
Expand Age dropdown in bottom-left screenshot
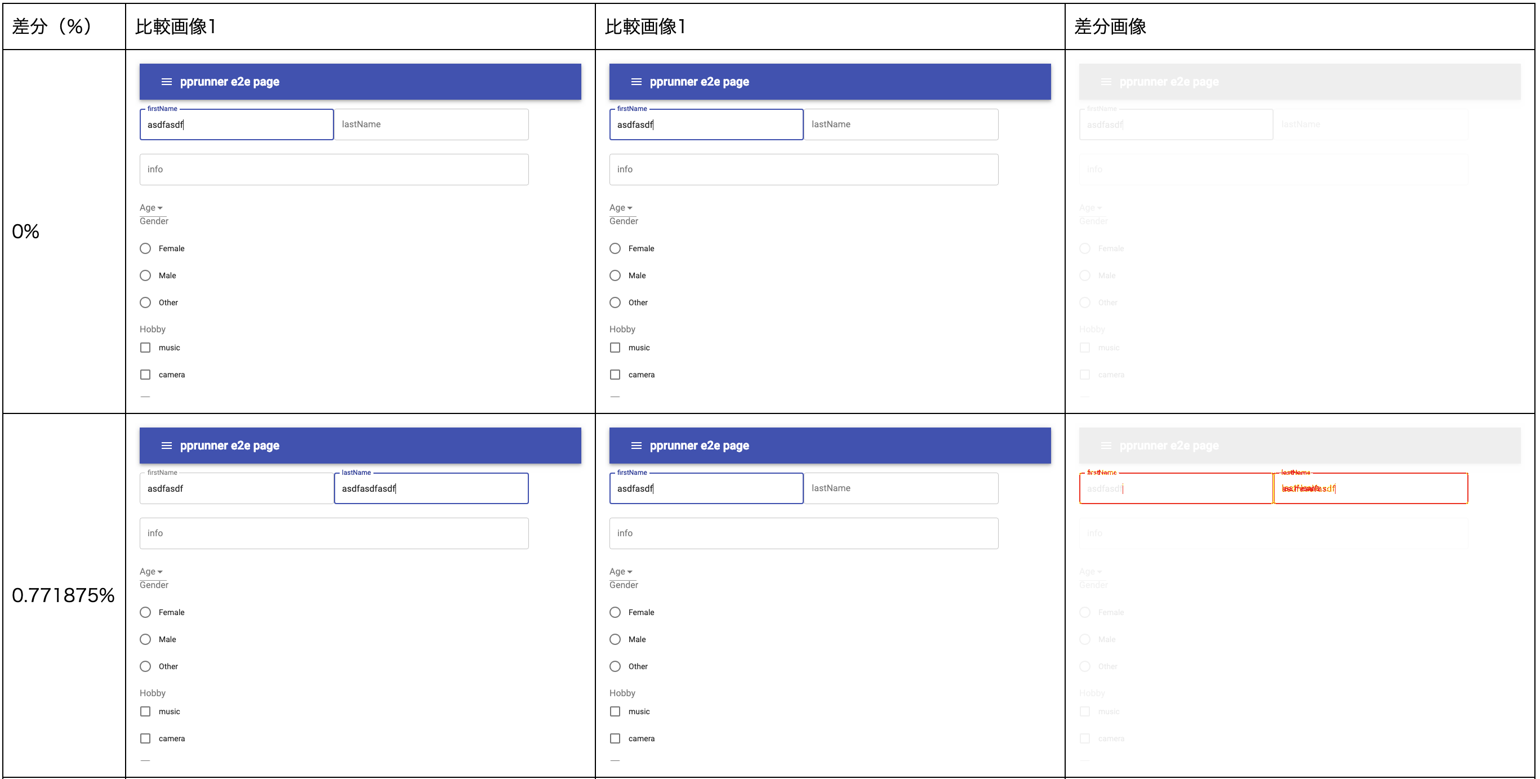pos(152,572)
